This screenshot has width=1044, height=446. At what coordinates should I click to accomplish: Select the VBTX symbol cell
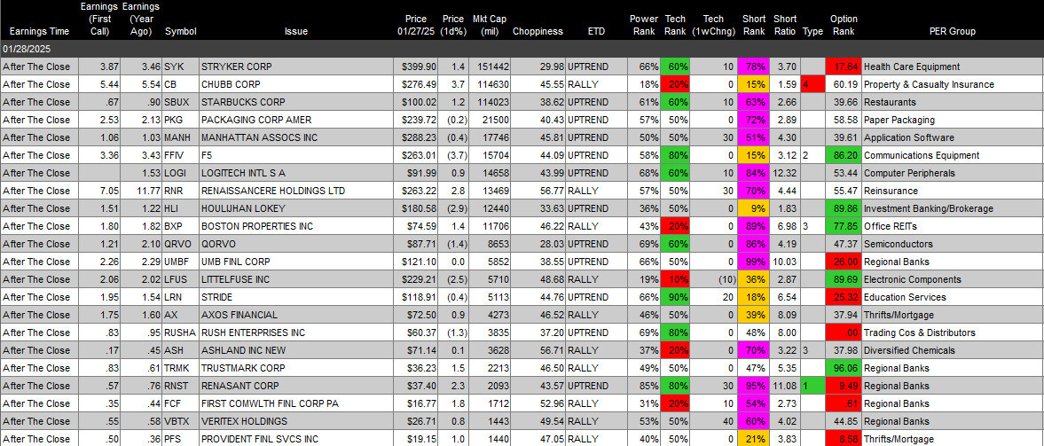point(180,420)
